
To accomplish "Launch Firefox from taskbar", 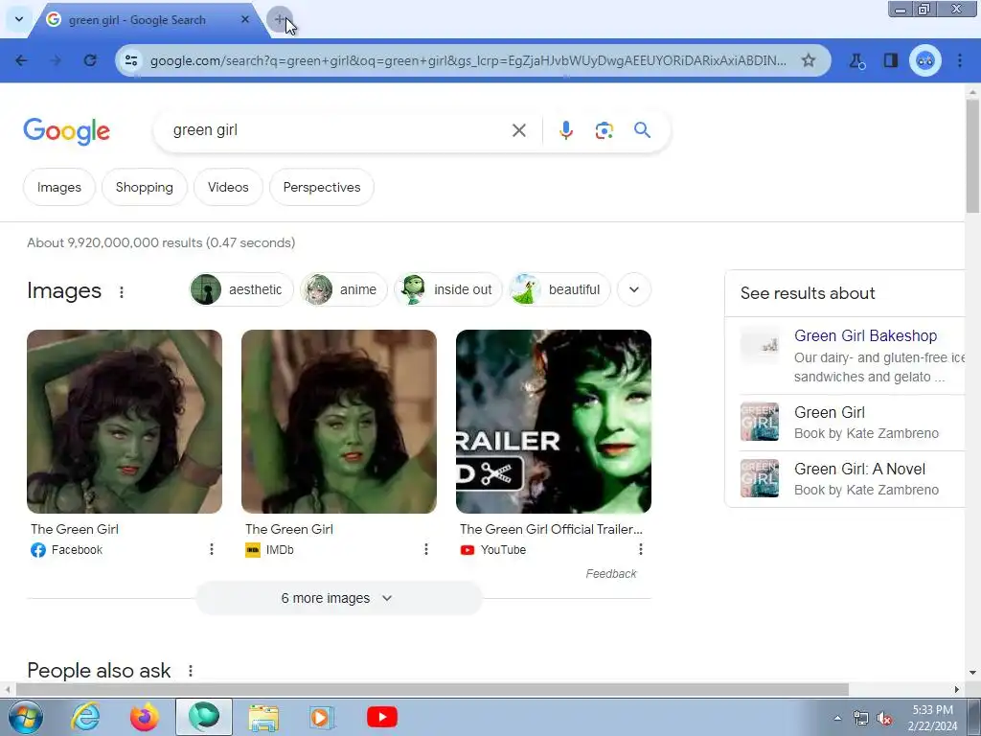I will [x=144, y=717].
